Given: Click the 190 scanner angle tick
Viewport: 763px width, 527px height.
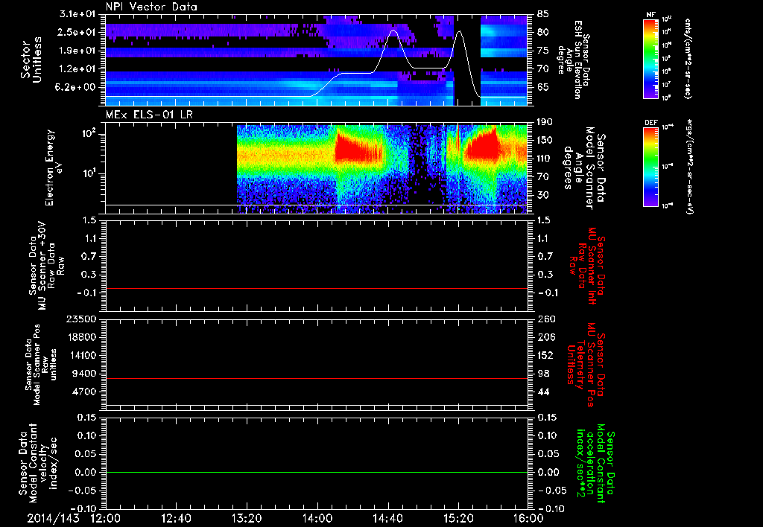Looking at the screenshot, I should click(x=545, y=122).
